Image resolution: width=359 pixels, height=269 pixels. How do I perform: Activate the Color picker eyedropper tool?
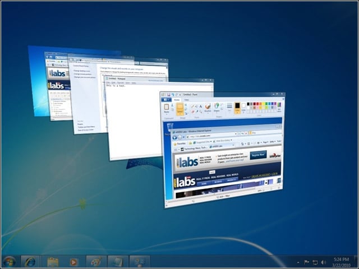tap(197, 112)
